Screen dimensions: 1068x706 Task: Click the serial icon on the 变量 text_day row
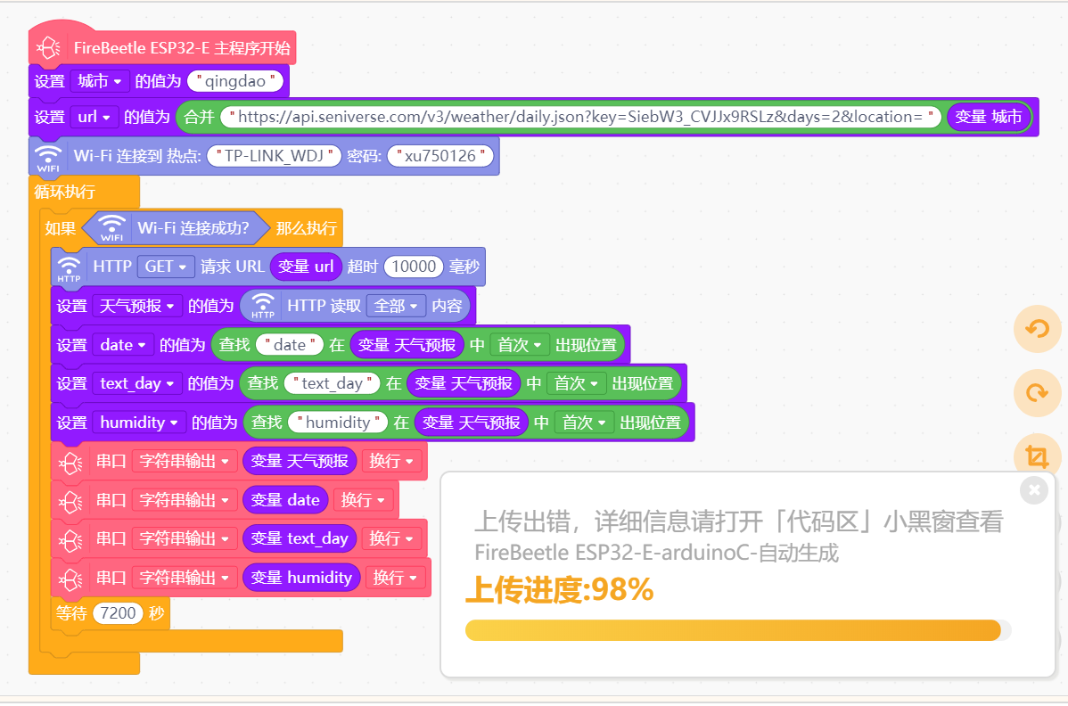coord(70,540)
